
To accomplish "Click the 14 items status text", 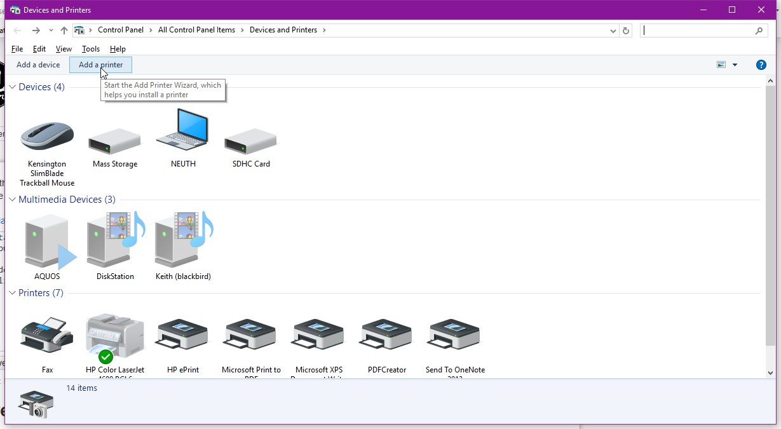I will click(x=82, y=388).
